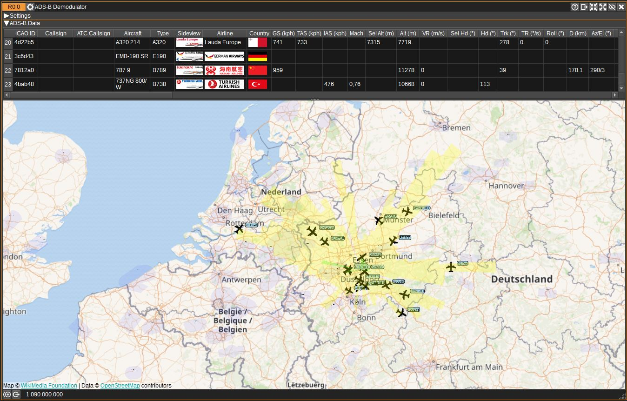Open the WikiMedia Foundation link
627x401 pixels.
tap(49, 386)
